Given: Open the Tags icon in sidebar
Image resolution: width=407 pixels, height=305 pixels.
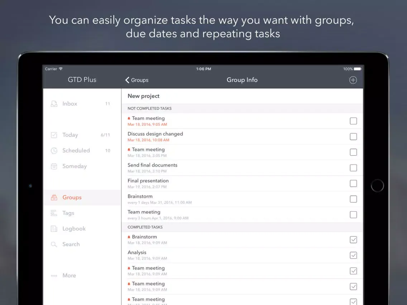Looking at the screenshot, I should pos(54,213).
